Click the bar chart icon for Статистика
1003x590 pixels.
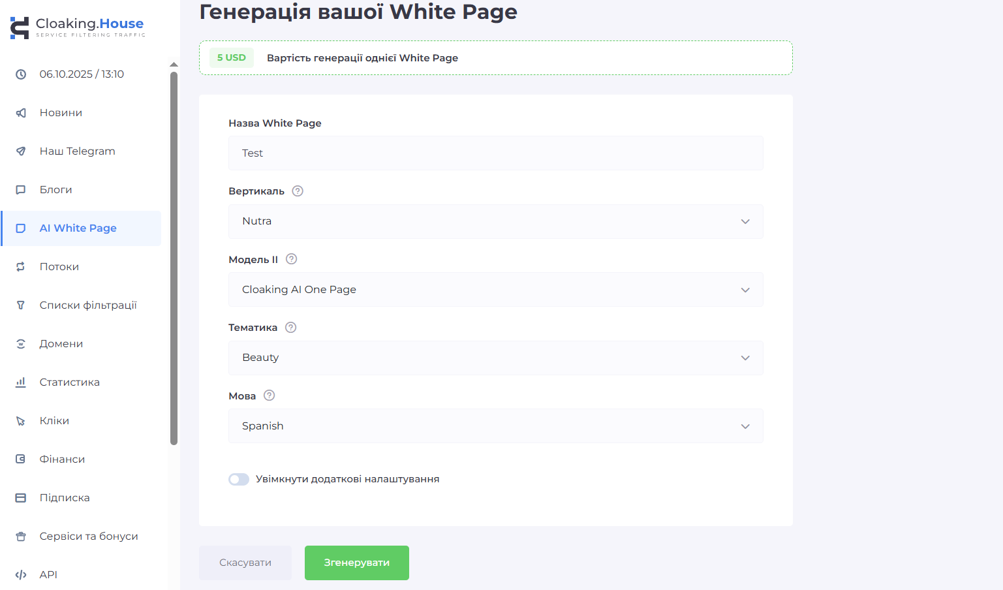click(x=21, y=382)
